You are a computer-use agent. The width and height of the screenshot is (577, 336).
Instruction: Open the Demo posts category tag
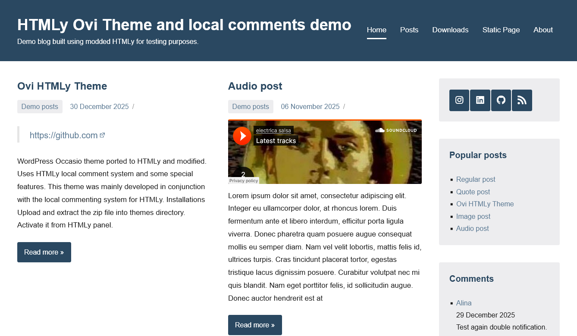tap(40, 106)
